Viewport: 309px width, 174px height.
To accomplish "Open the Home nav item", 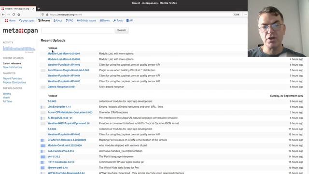I will click(10, 20).
